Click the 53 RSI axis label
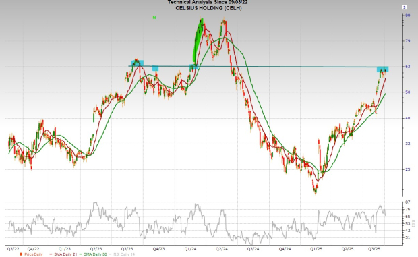The width and height of the screenshot is (418, 257). pos(408,223)
